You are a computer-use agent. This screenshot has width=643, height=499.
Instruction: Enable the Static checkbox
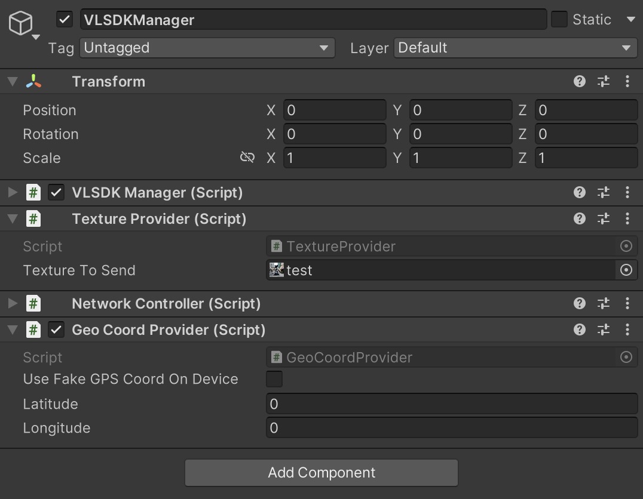coord(559,20)
